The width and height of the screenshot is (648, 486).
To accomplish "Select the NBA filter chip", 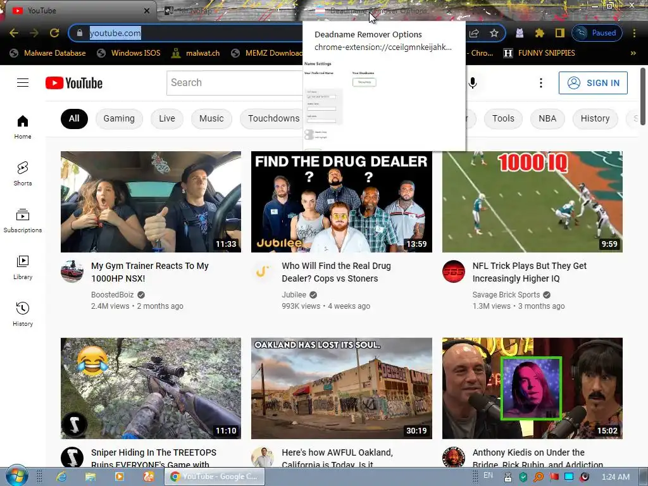I will coord(547,118).
